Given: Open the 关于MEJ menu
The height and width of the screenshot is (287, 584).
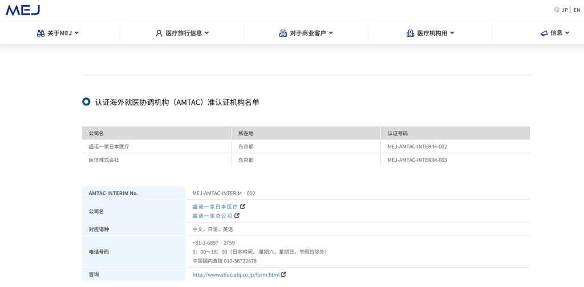Looking at the screenshot, I should [x=58, y=33].
